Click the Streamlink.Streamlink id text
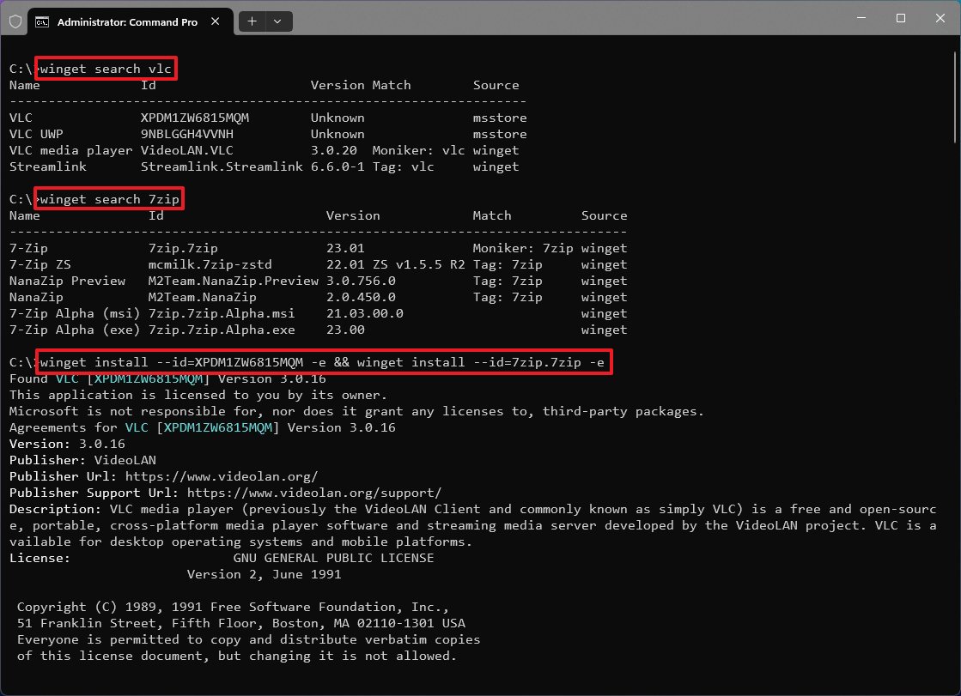This screenshot has width=961, height=696. pyautogui.click(x=222, y=166)
